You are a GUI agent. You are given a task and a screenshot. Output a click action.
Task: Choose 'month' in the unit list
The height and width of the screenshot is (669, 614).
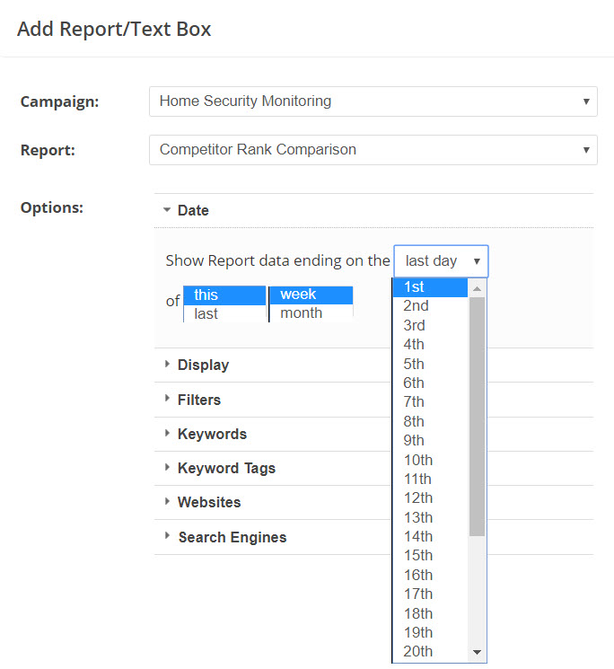coord(310,313)
